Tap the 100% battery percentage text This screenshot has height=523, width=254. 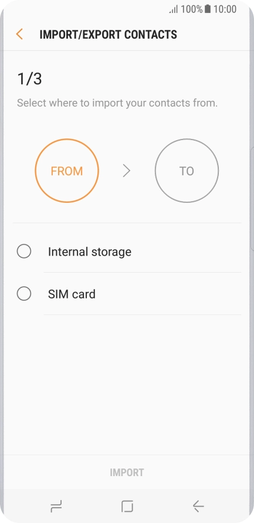[192, 9]
